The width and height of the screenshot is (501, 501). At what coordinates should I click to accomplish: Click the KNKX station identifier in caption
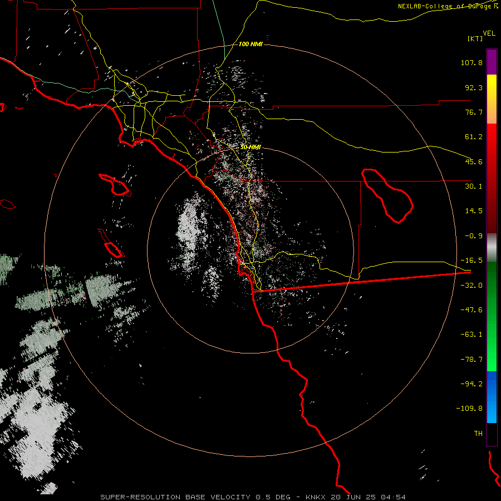[x=316, y=497]
